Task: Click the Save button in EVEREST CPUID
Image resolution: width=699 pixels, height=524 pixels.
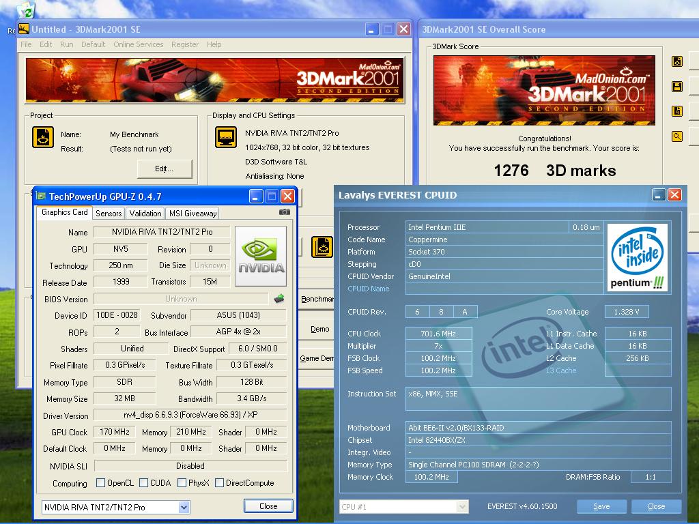Action: pyautogui.click(x=601, y=506)
